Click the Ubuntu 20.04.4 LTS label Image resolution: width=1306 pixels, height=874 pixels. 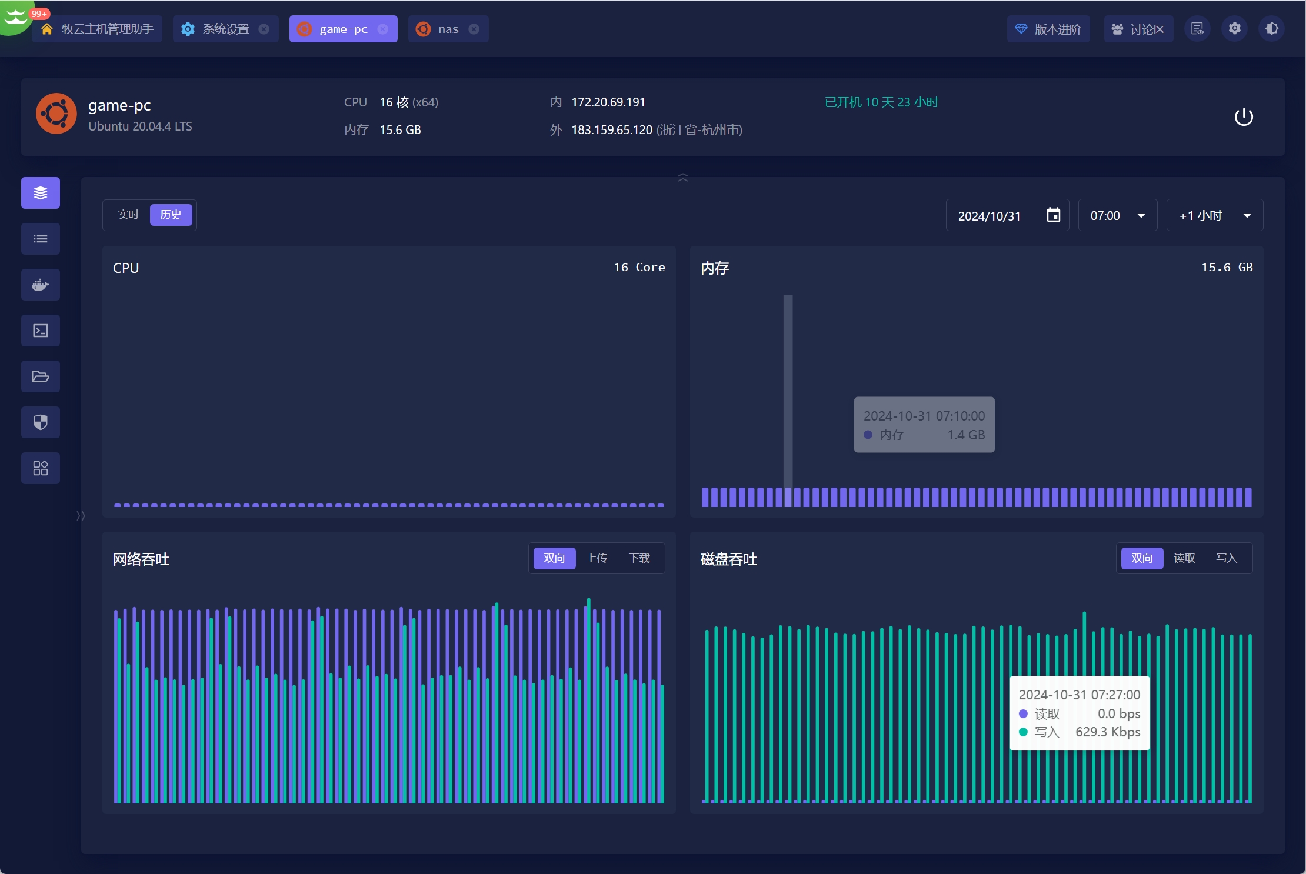point(140,126)
